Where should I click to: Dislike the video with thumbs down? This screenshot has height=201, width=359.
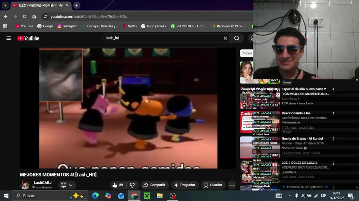(x=132, y=185)
